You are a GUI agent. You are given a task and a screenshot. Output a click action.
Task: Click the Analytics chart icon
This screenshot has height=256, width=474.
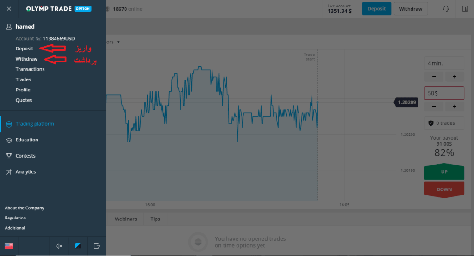pos(9,172)
